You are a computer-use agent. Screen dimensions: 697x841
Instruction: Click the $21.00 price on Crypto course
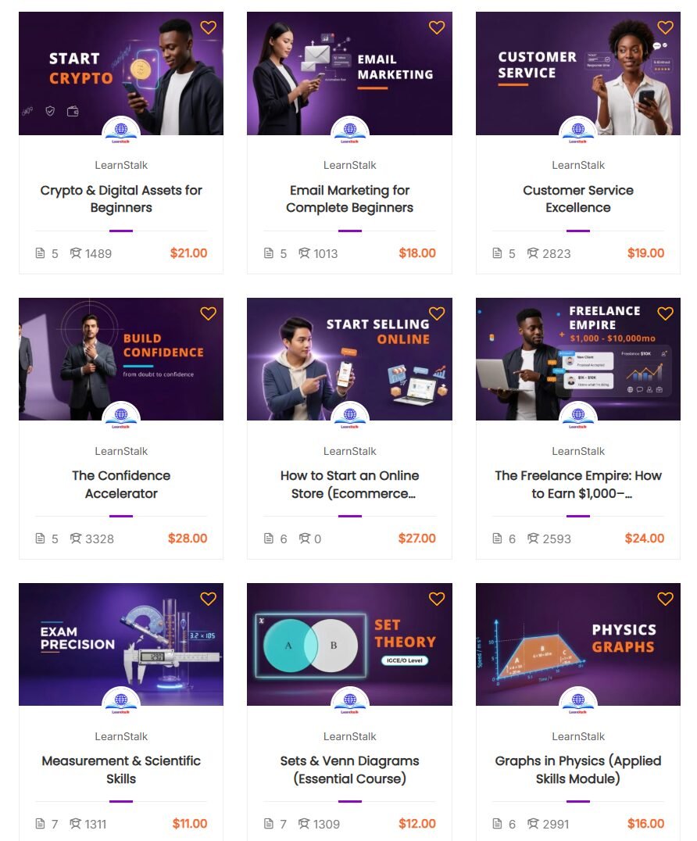pyautogui.click(x=188, y=253)
